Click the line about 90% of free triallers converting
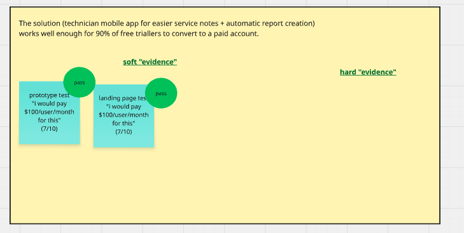This screenshot has height=233, width=464. pyautogui.click(x=139, y=34)
